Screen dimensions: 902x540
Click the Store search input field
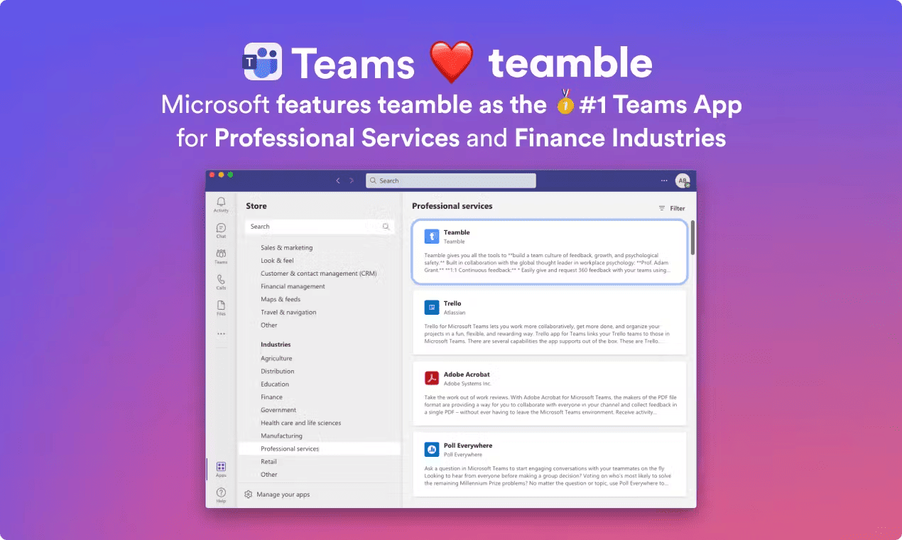click(x=313, y=227)
